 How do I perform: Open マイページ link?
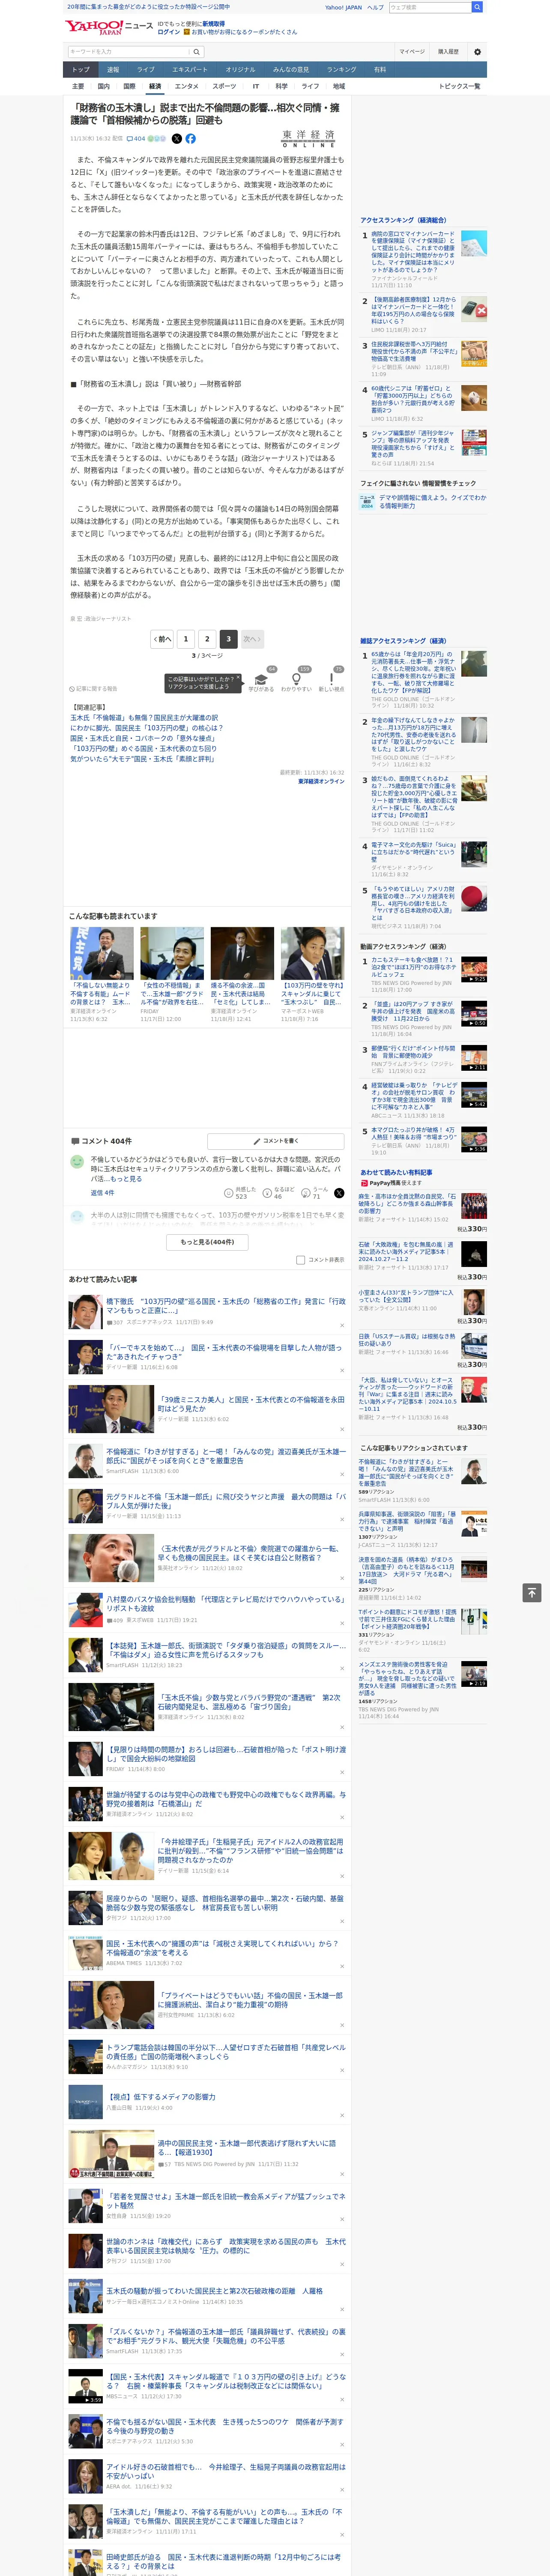(x=411, y=51)
